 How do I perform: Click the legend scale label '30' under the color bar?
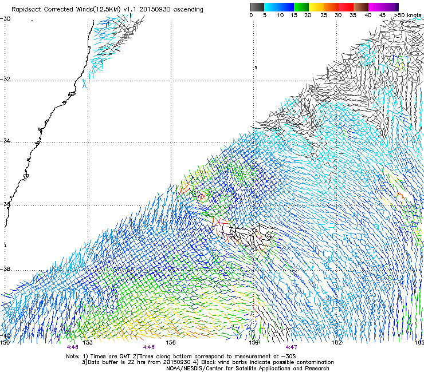(x=338, y=15)
